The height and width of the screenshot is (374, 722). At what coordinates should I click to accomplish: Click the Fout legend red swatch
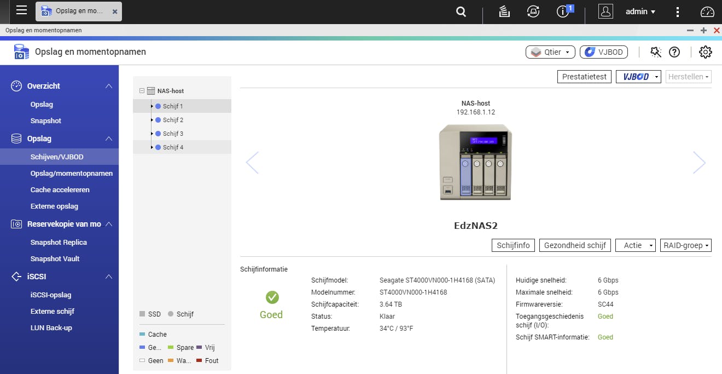[x=199, y=360]
